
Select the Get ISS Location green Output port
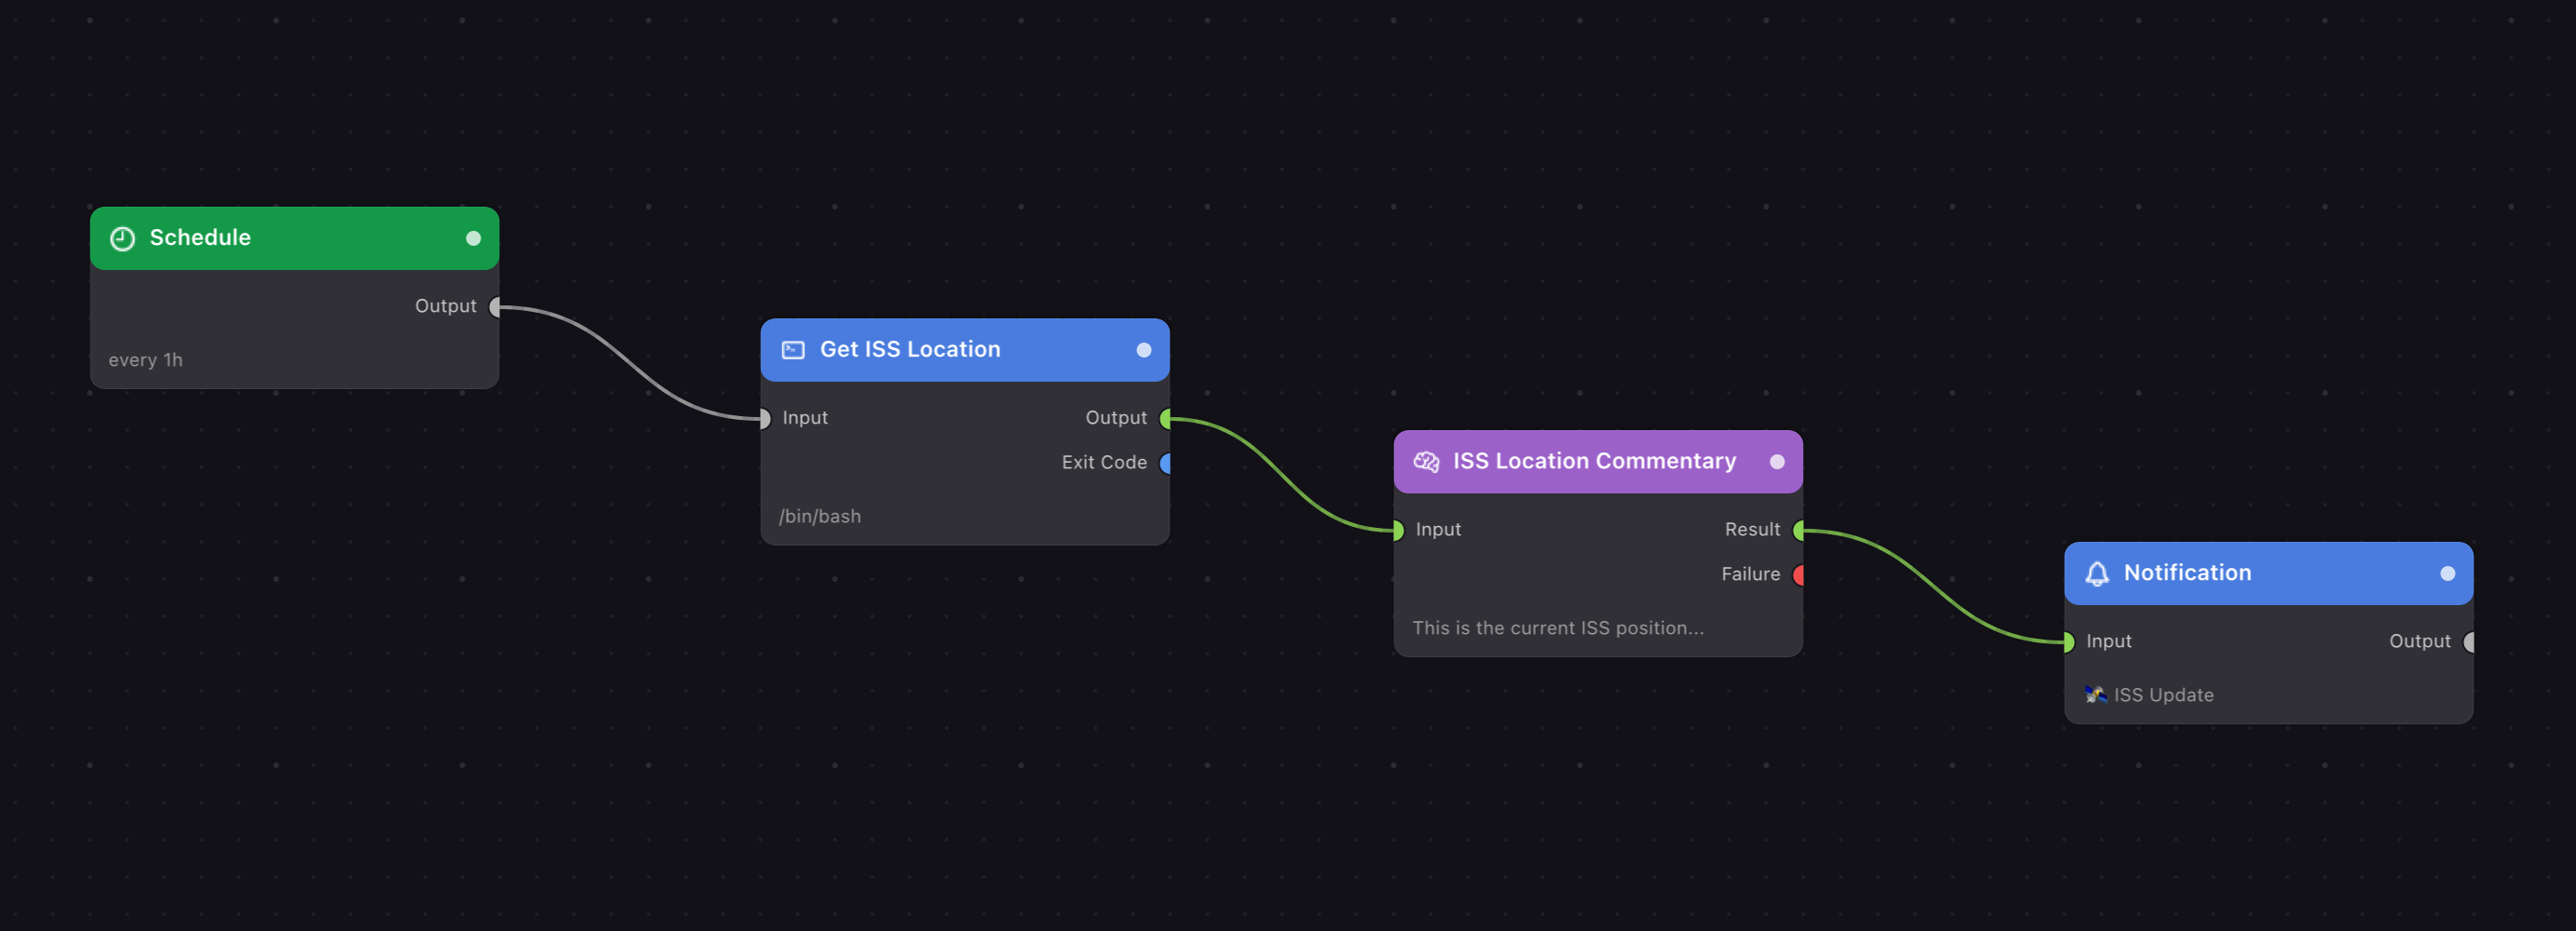coord(1166,418)
